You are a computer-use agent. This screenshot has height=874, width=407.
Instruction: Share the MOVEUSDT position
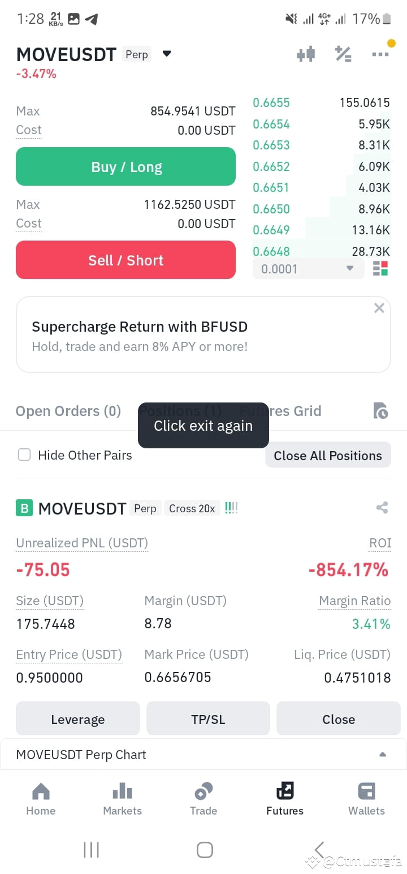pos(382,508)
